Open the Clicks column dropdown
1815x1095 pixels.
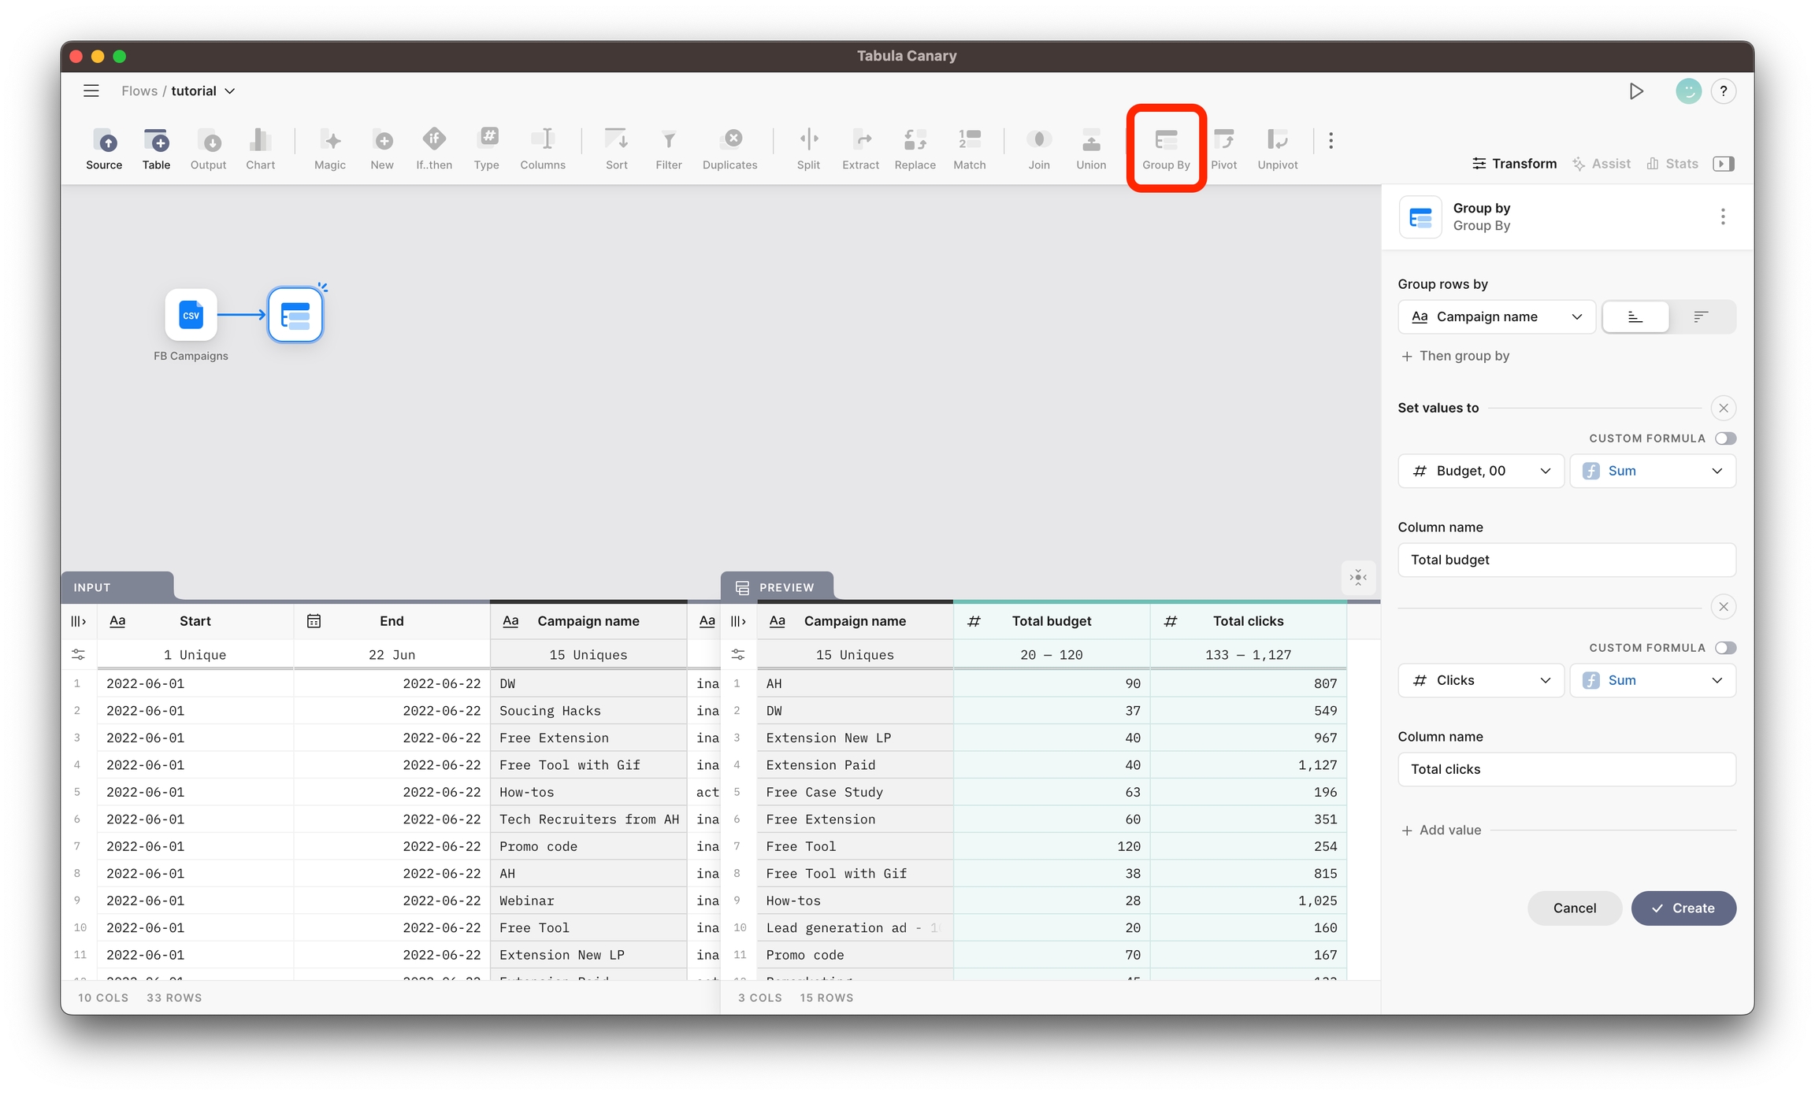pyautogui.click(x=1480, y=680)
